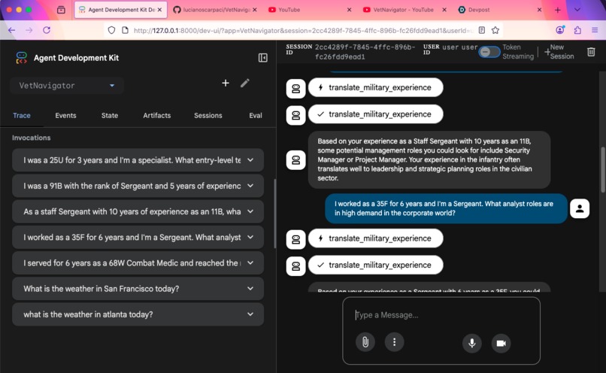This screenshot has width=606, height=373.
Task: Open the Sessions tab
Action: (208, 116)
